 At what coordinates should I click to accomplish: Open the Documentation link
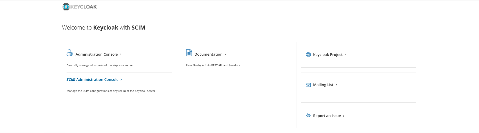[208, 54]
